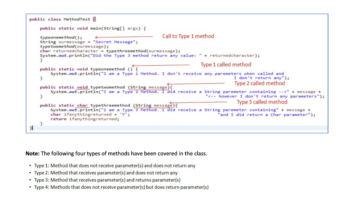
Task: Select the 'Type 1 called method' annotation
Action: [226, 64]
